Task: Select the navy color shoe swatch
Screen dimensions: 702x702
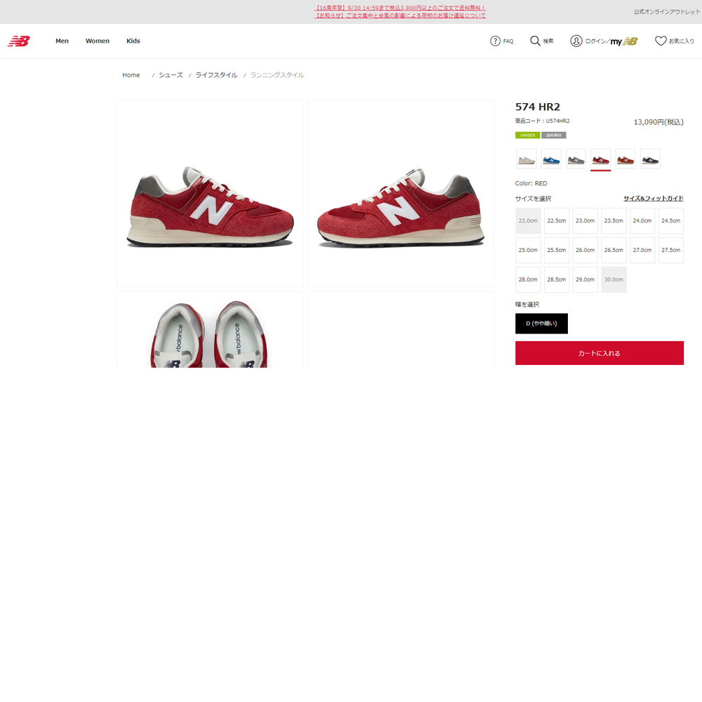Action: click(x=650, y=159)
